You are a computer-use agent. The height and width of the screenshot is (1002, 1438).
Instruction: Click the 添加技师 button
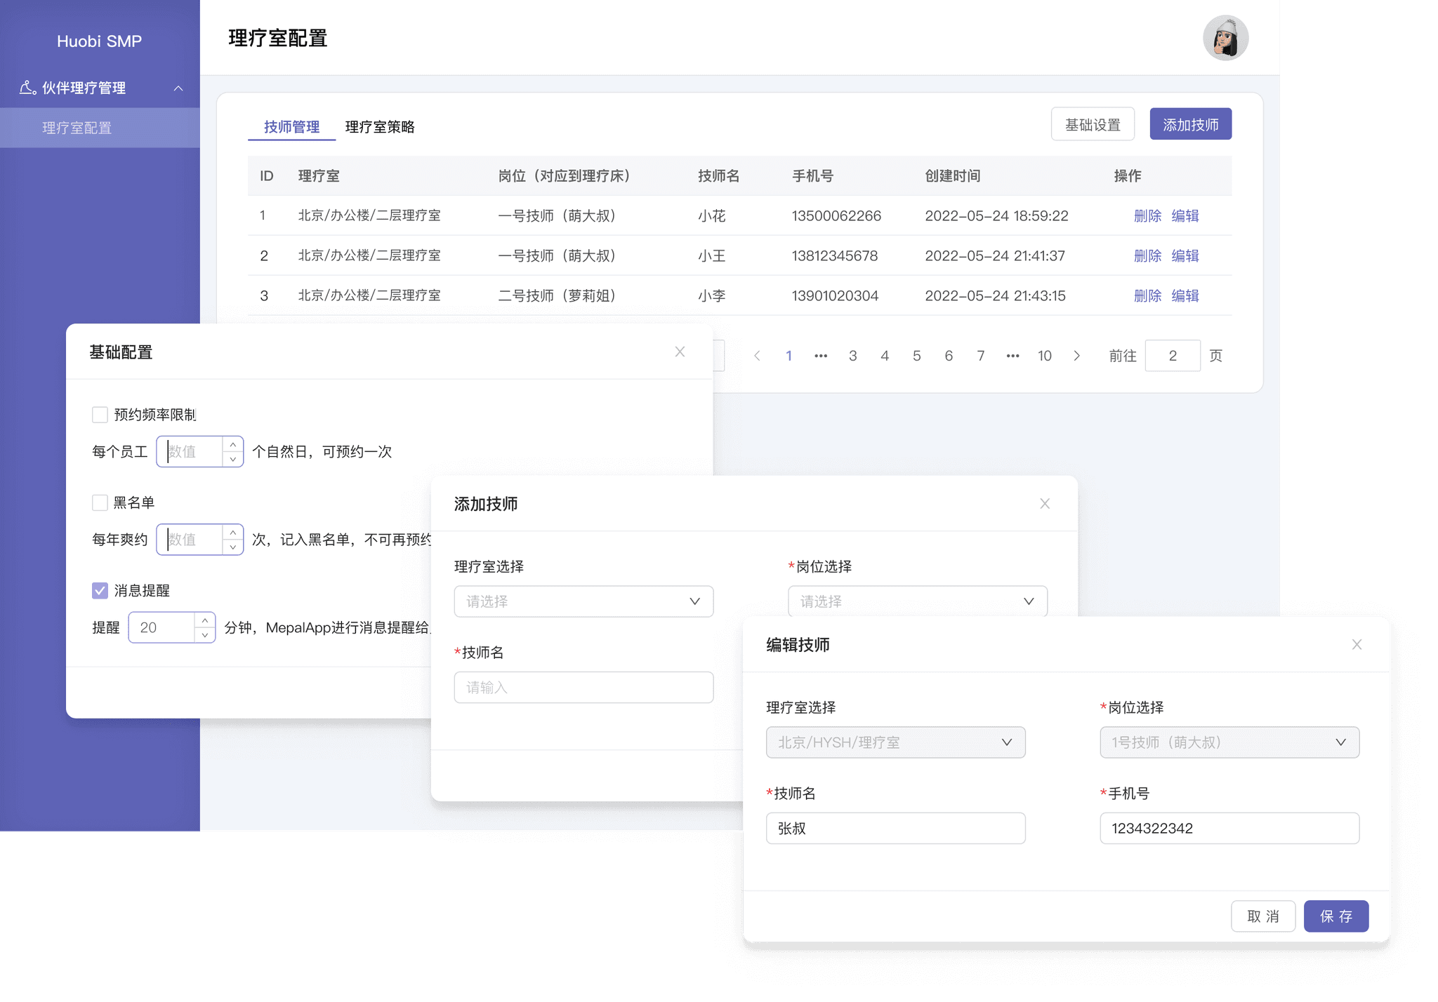coord(1190,124)
